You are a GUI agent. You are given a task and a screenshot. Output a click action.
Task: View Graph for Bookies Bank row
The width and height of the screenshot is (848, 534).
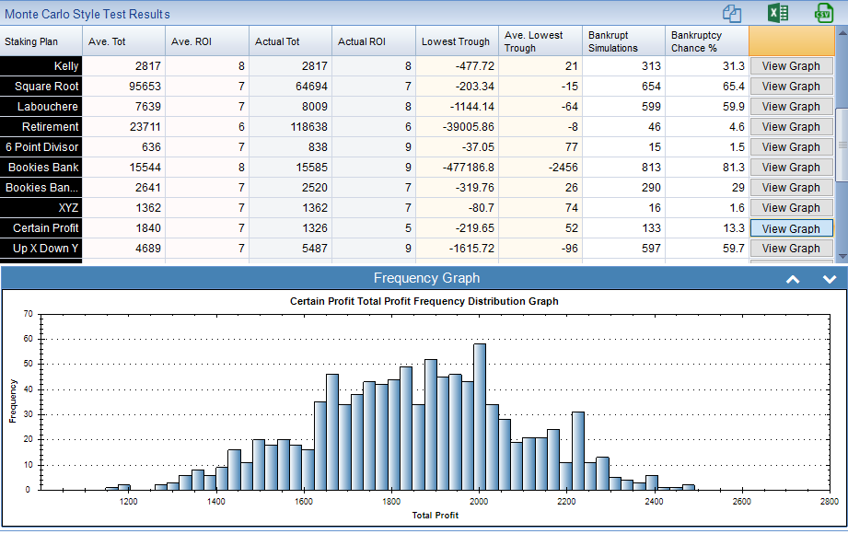click(791, 168)
